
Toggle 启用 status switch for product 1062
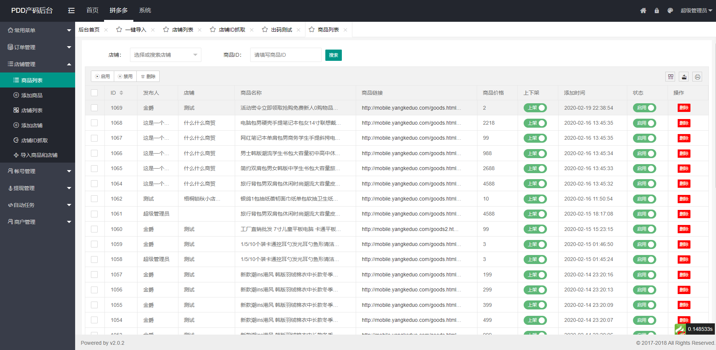coord(644,199)
